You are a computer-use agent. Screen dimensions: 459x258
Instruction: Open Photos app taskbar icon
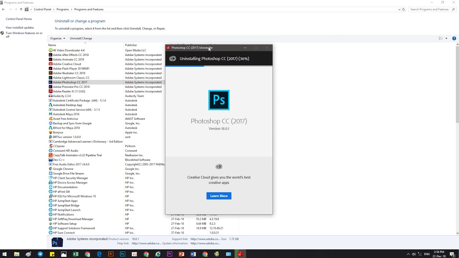tap(64, 254)
